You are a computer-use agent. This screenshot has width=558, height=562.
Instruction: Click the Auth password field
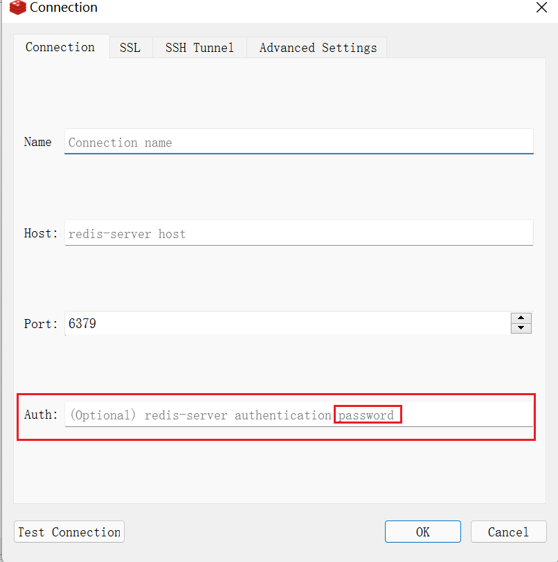coord(298,415)
